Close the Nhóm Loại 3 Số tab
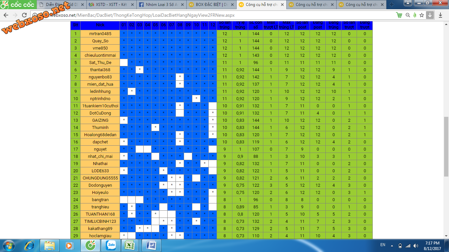 [182, 5]
